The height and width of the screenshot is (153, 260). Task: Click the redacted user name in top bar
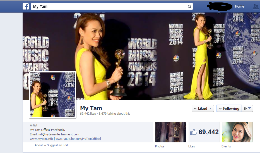tap(219, 6)
